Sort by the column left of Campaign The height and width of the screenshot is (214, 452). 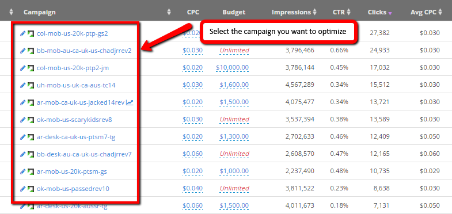tap(12, 12)
